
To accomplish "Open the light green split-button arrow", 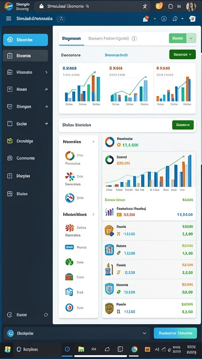I will [191, 38].
